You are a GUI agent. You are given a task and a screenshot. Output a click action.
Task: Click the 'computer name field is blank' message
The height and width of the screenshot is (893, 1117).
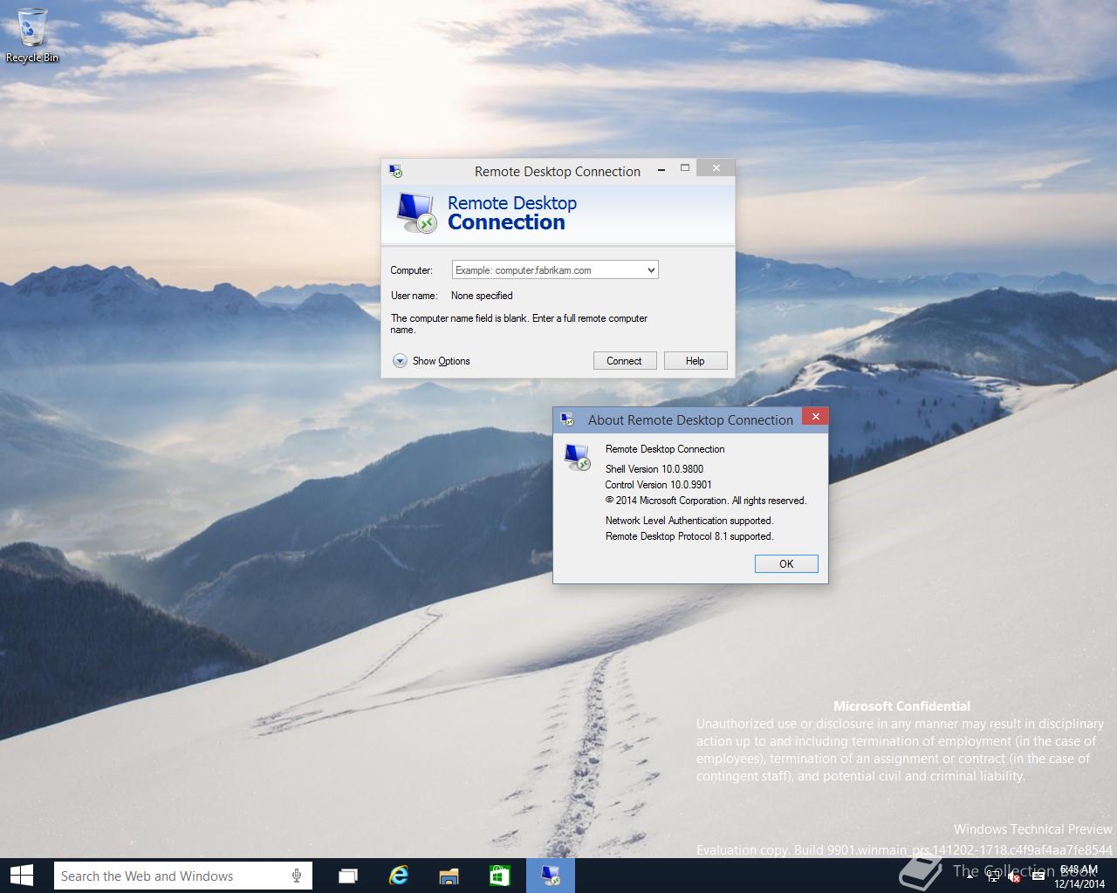click(519, 324)
